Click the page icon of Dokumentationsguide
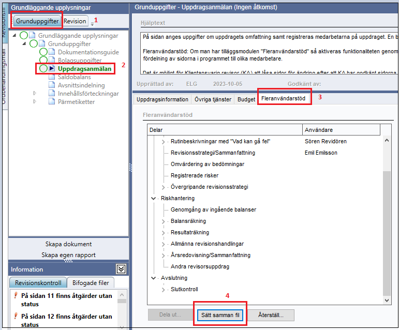The width and height of the screenshot is (399, 330). [52, 52]
